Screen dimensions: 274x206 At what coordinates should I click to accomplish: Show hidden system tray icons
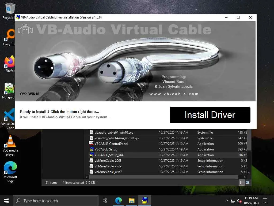point(226,201)
